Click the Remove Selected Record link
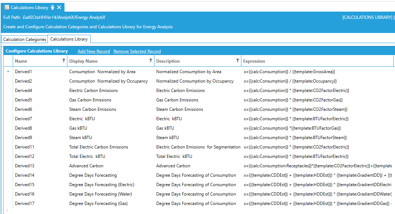The height and width of the screenshot is (214, 395). pos(137,51)
